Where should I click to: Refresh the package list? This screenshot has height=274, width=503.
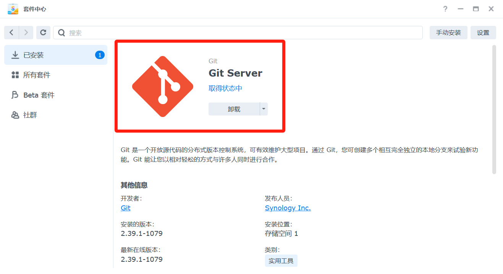point(44,33)
